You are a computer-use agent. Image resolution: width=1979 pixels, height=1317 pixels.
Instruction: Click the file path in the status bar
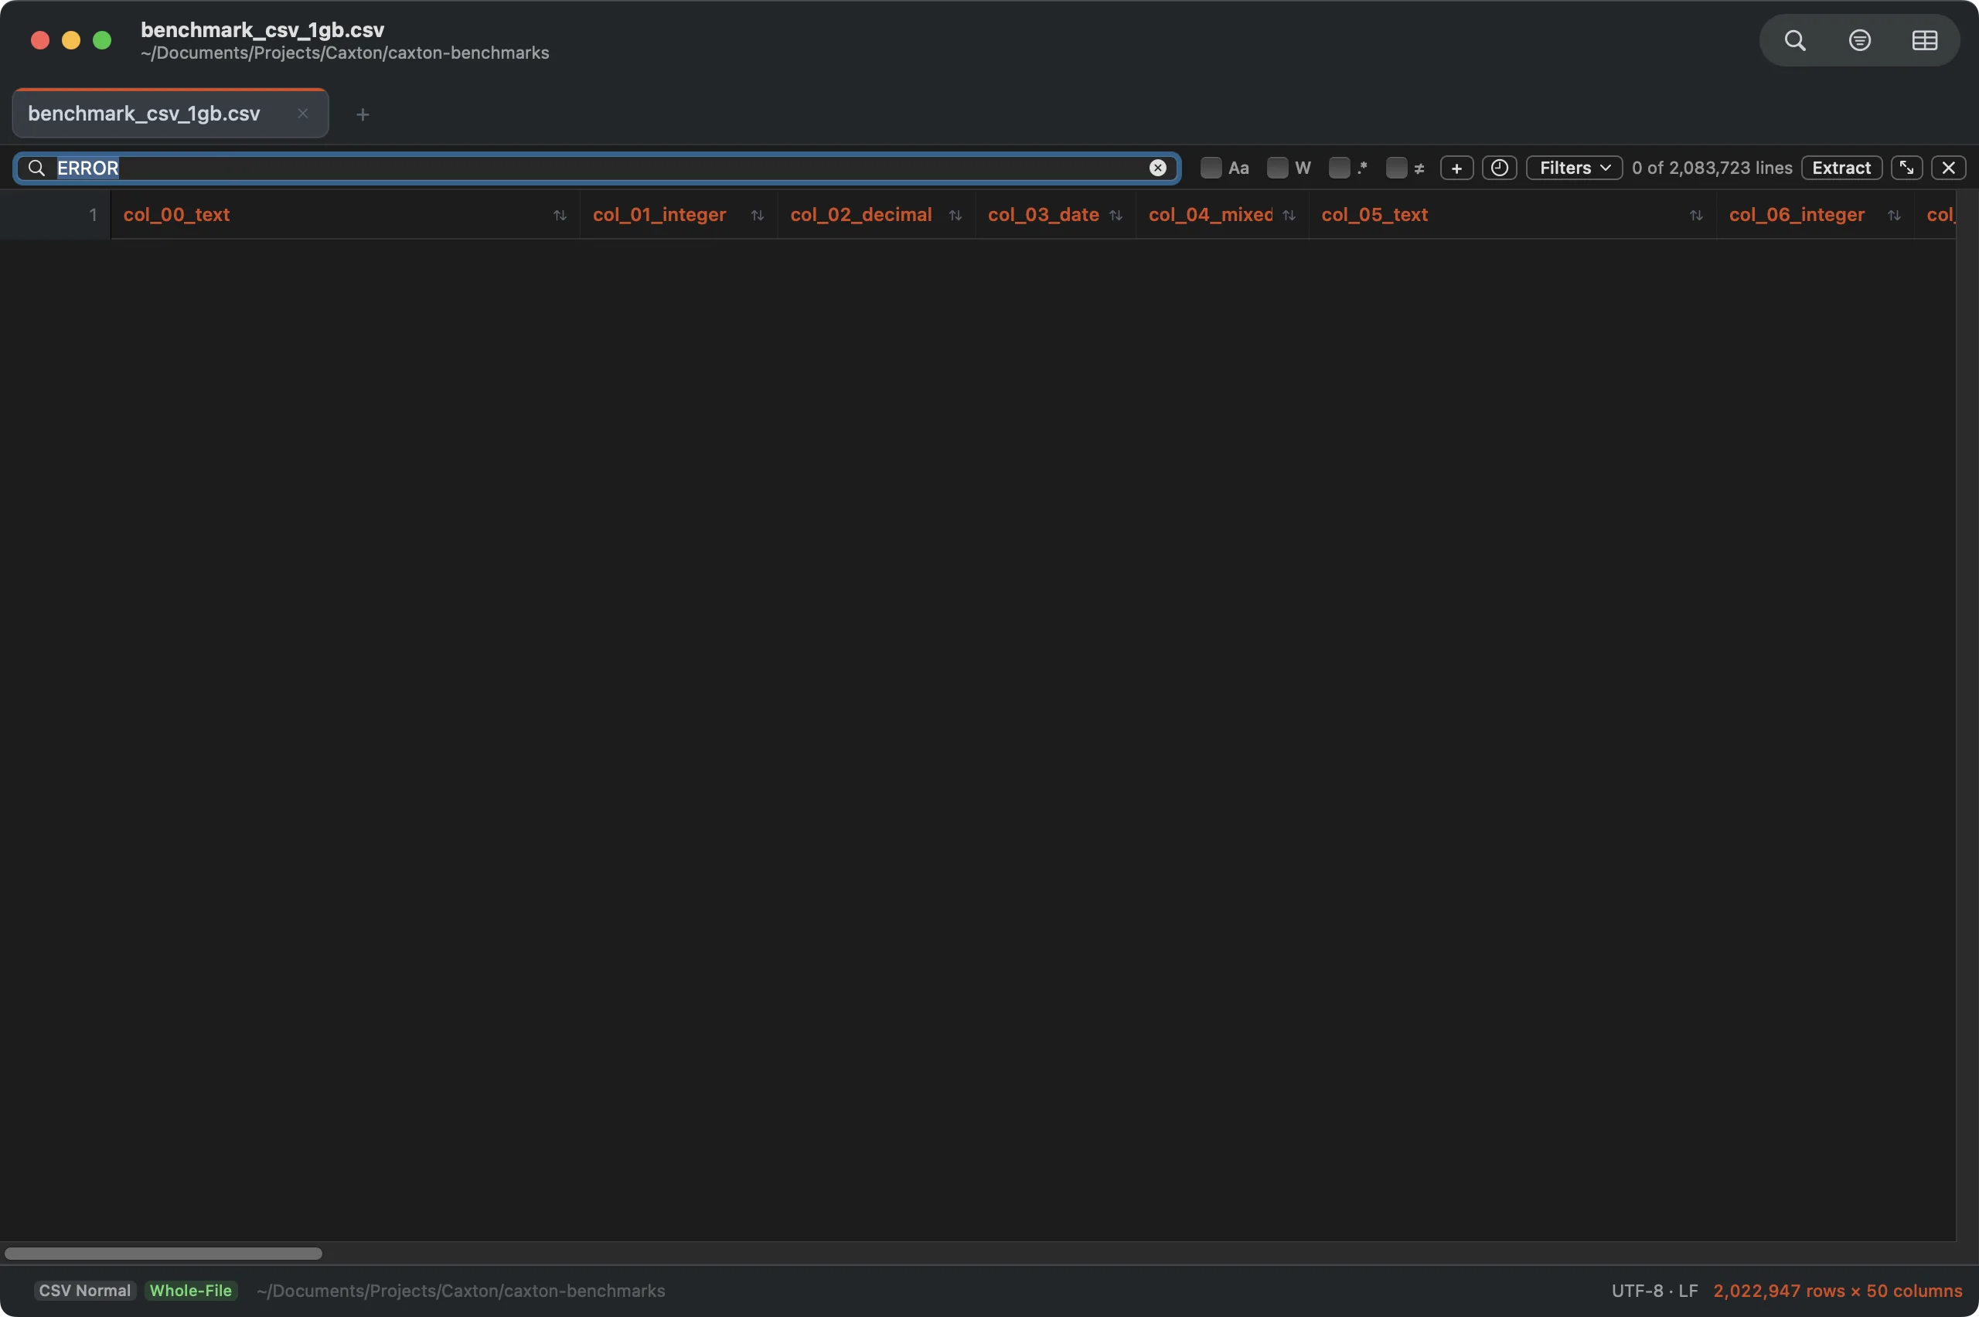click(x=460, y=1290)
